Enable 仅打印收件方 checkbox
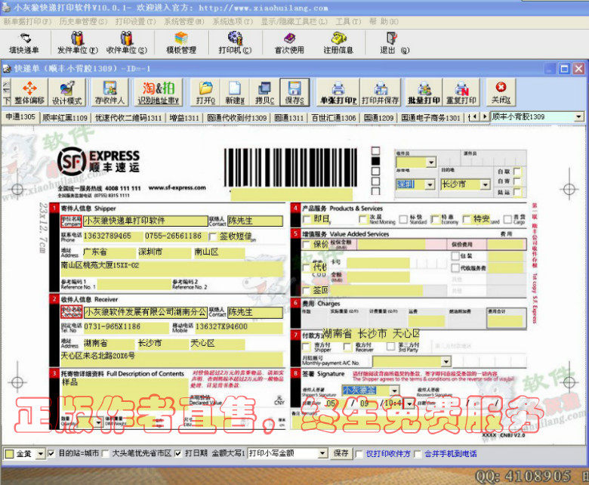589x485 pixels. click(359, 454)
